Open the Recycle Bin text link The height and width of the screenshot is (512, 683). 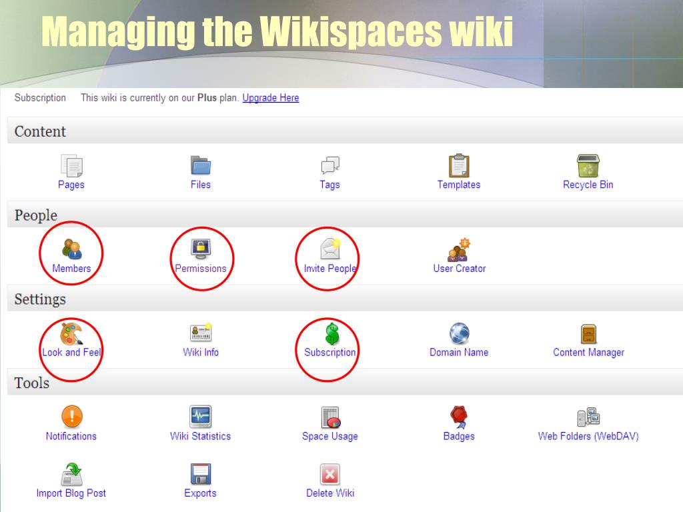click(x=588, y=185)
